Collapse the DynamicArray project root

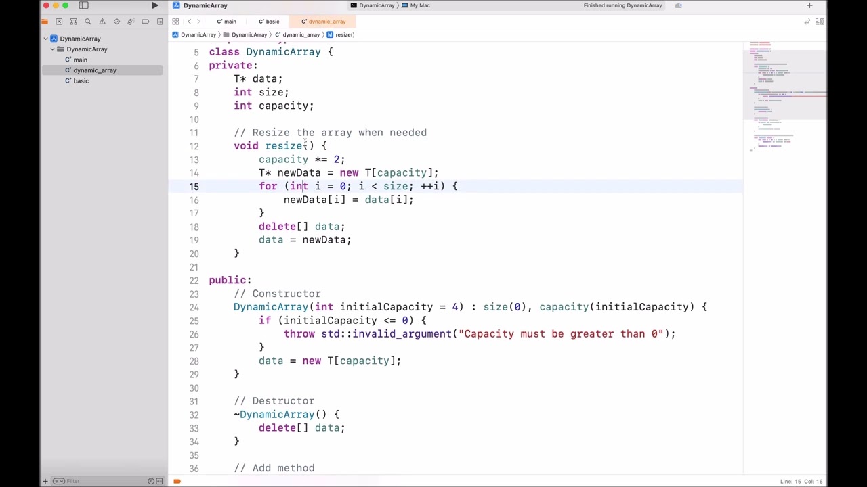[46, 39]
